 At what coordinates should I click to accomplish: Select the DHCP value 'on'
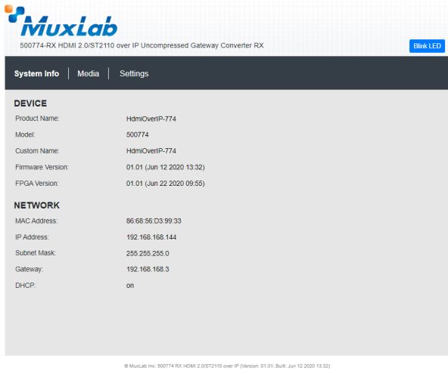pyautogui.click(x=130, y=286)
